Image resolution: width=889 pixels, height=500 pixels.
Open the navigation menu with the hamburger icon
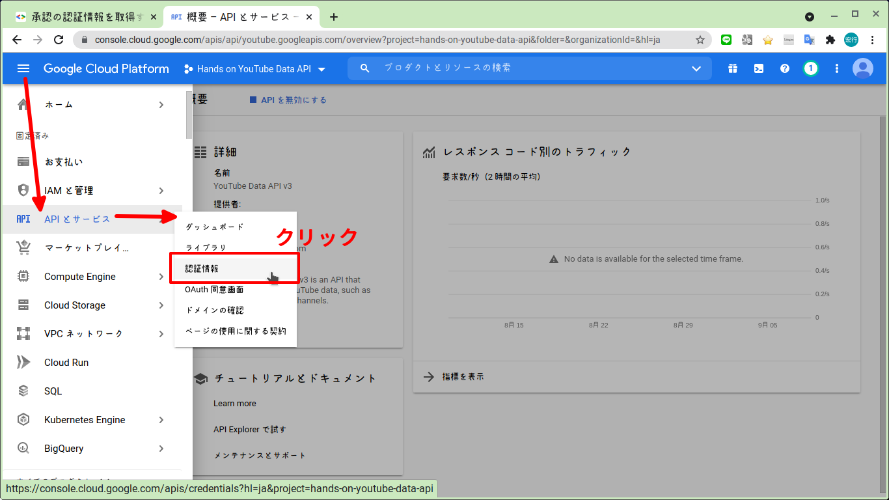tap(23, 68)
